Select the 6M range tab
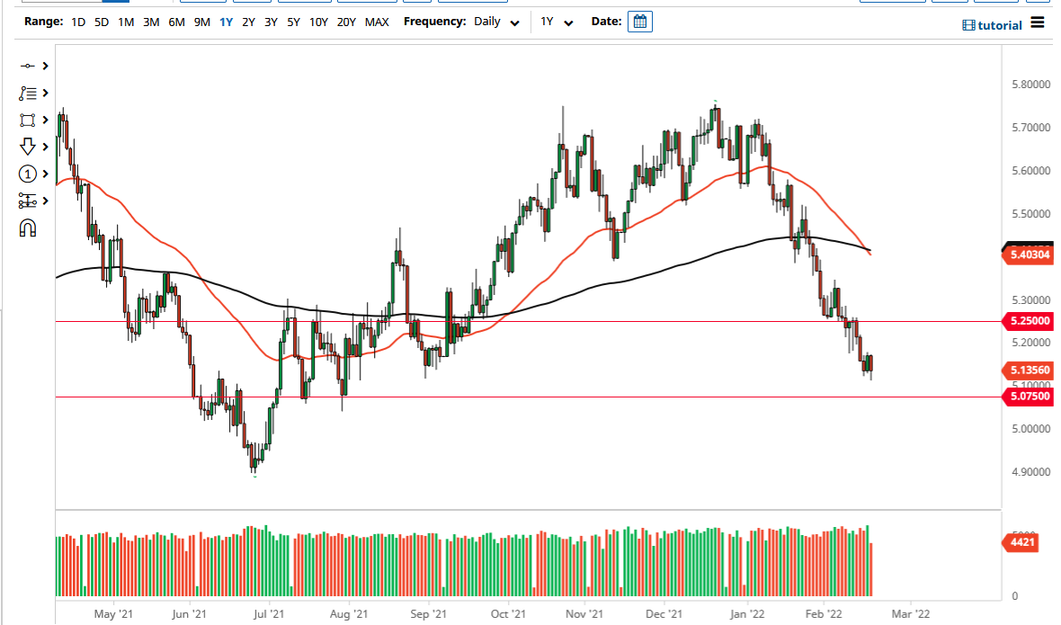This screenshot has width=1061, height=625. point(175,22)
